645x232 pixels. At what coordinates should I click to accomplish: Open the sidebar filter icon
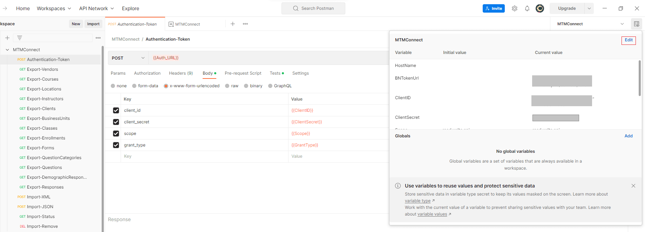(20, 38)
